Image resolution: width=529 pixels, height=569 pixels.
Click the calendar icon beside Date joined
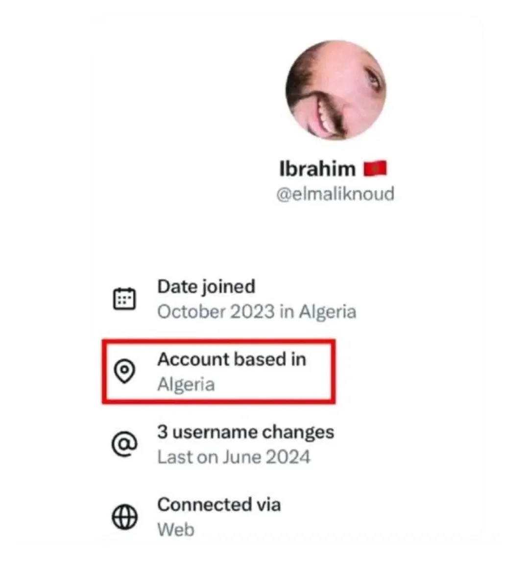(124, 299)
